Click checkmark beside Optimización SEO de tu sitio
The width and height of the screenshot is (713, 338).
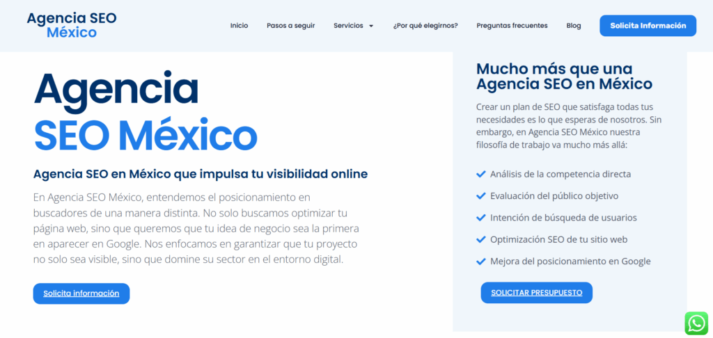[x=480, y=239]
